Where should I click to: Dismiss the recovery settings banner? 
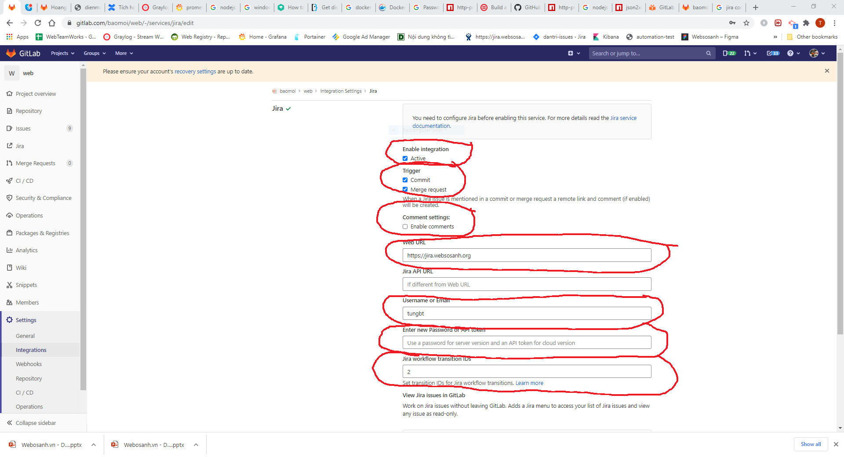point(827,71)
